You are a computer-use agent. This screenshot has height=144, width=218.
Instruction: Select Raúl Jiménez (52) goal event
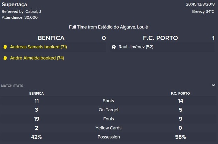[x=136, y=47]
